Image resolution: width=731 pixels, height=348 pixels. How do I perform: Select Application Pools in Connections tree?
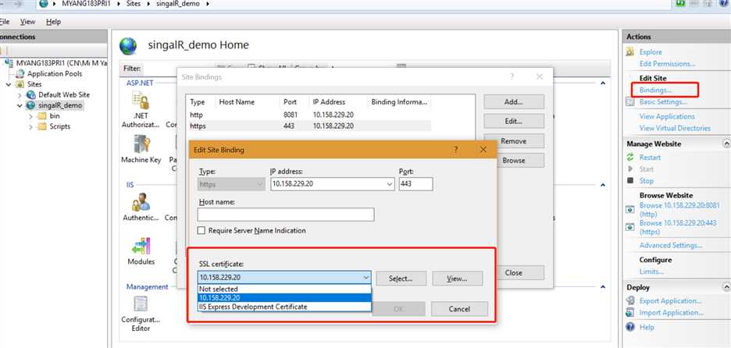pos(55,73)
